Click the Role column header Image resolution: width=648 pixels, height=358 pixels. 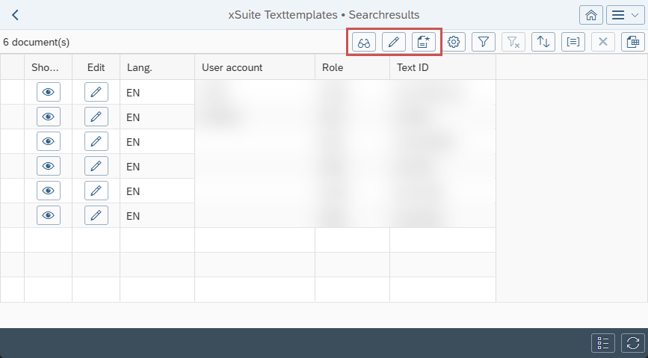click(353, 67)
